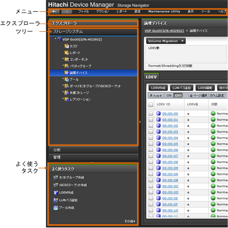Screen dimensions: 228x228
Task: Click the LDEV作成 icon in frequent tasks
Action: 56,192
